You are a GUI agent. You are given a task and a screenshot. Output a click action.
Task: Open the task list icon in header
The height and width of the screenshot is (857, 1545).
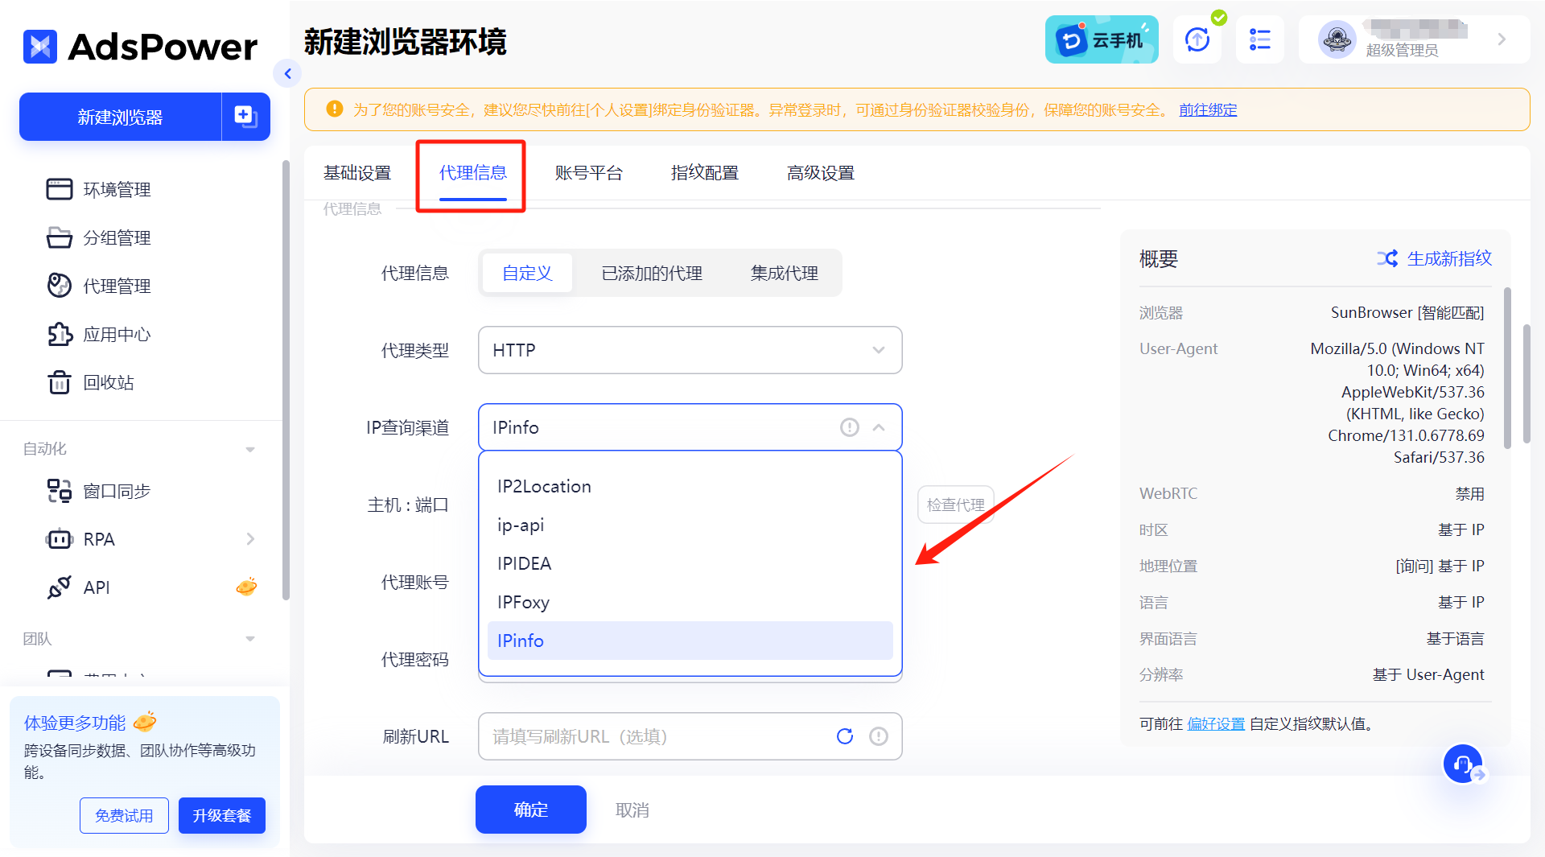(1259, 39)
